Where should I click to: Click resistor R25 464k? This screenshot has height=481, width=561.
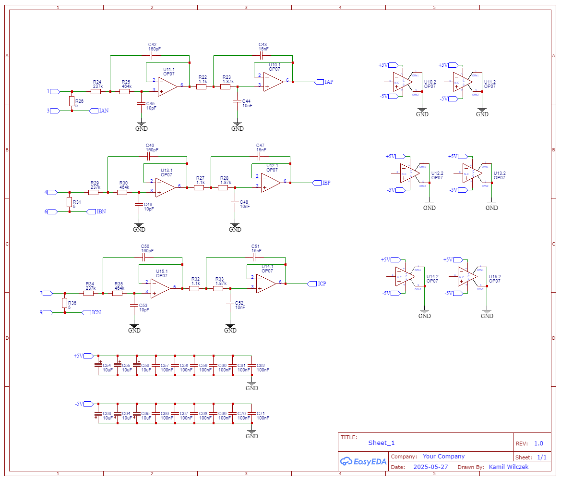tap(124, 92)
